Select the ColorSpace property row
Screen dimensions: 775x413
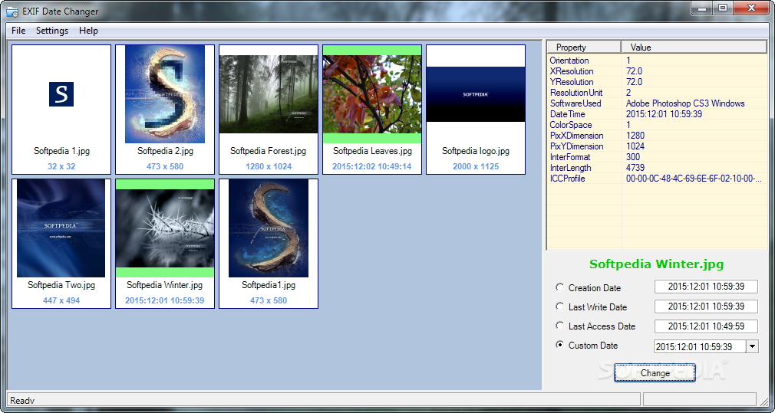click(x=658, y=126)
